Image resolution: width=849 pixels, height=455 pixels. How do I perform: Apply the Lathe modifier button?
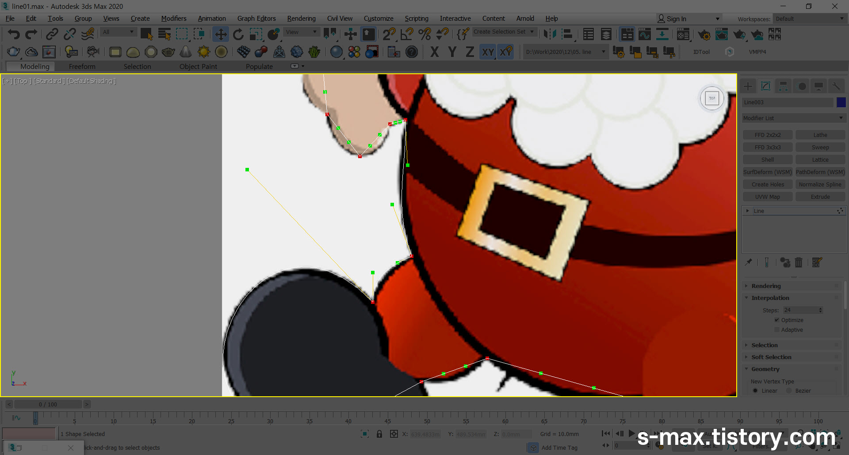[x=820, y=135]
